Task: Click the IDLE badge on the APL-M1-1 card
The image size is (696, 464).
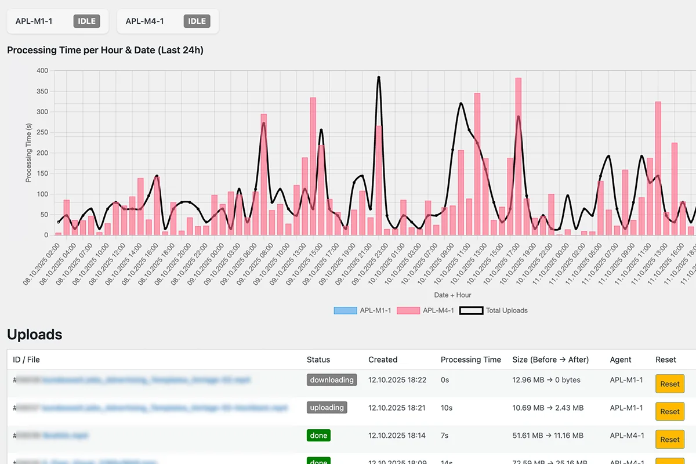Action: tap(87, 21)
